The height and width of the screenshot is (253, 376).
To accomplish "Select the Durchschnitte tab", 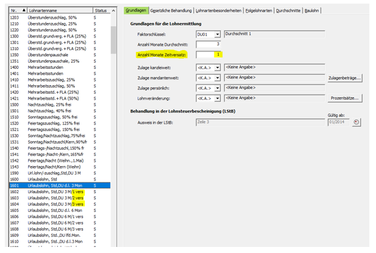I will [289, 10].
